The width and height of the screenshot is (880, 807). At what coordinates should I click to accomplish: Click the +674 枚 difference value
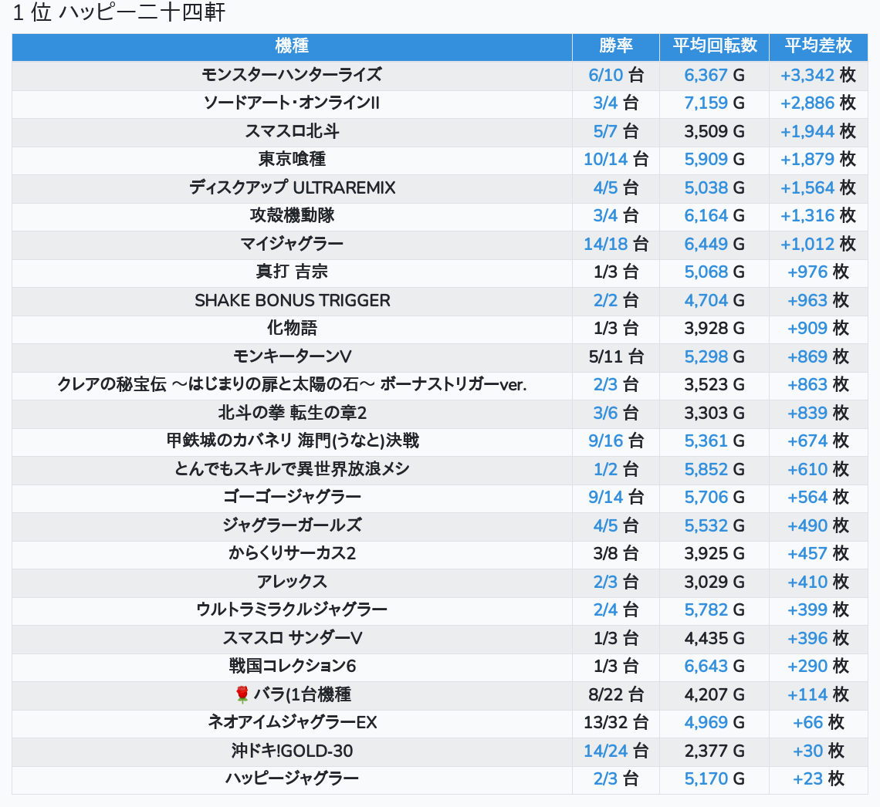(x=817, y=441)
